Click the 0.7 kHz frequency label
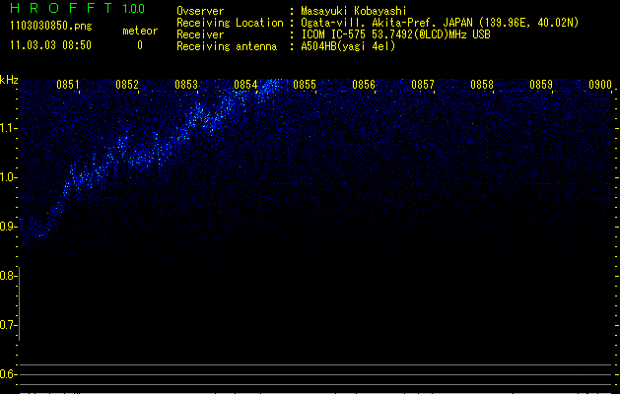 point(8,325)
